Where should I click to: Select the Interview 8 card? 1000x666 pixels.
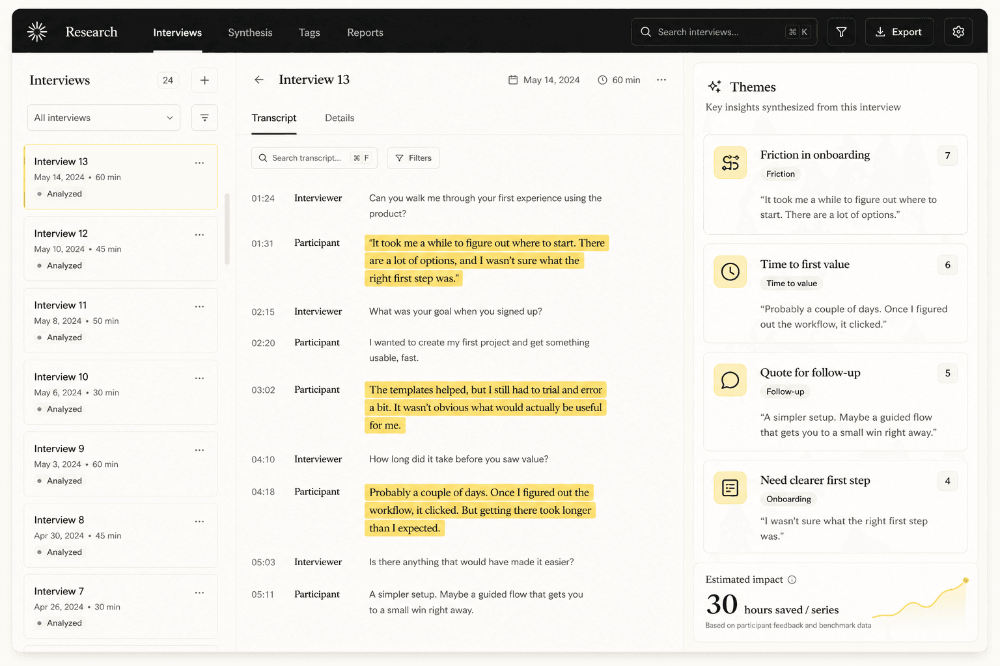[121, 535]
